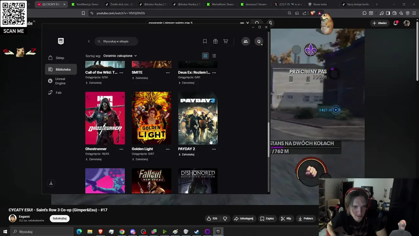Open the Windows Start menu
The image size is (419, 236).
5,232
